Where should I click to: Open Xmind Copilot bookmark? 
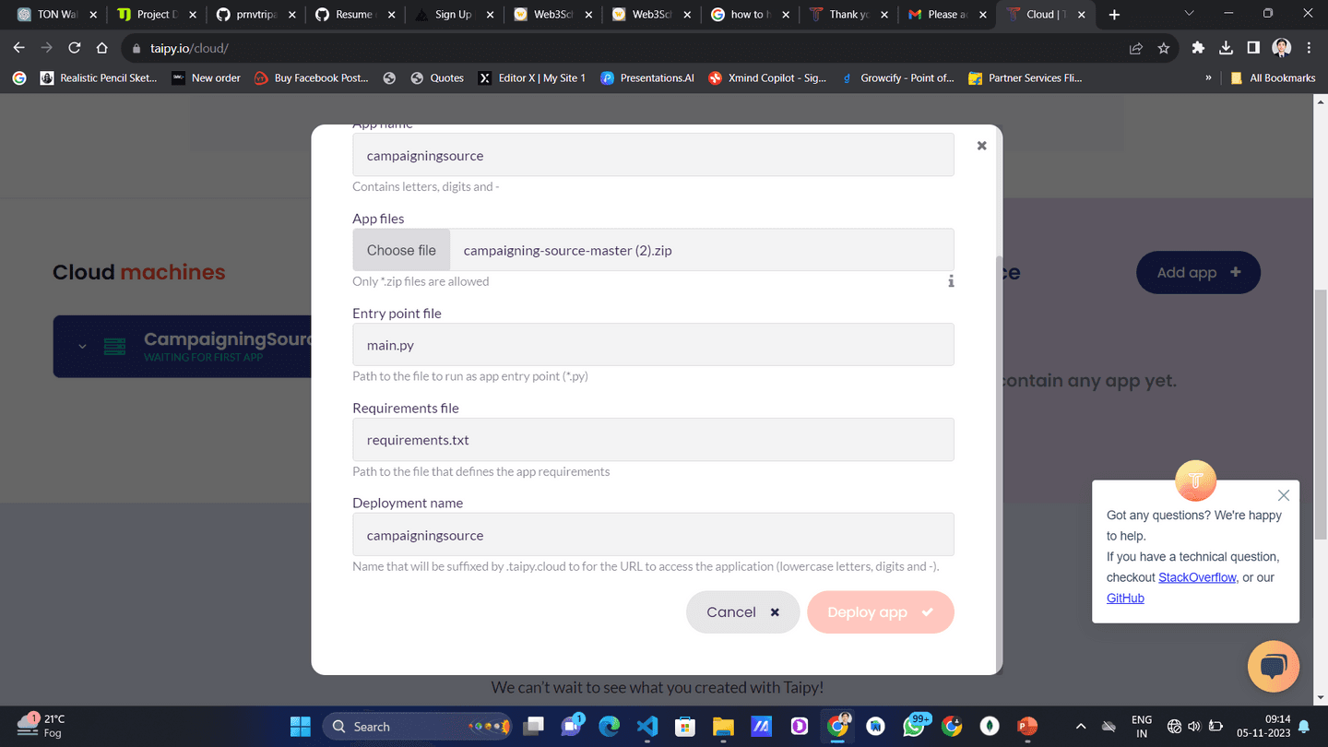pyautogui.click(x=767, y=78)
